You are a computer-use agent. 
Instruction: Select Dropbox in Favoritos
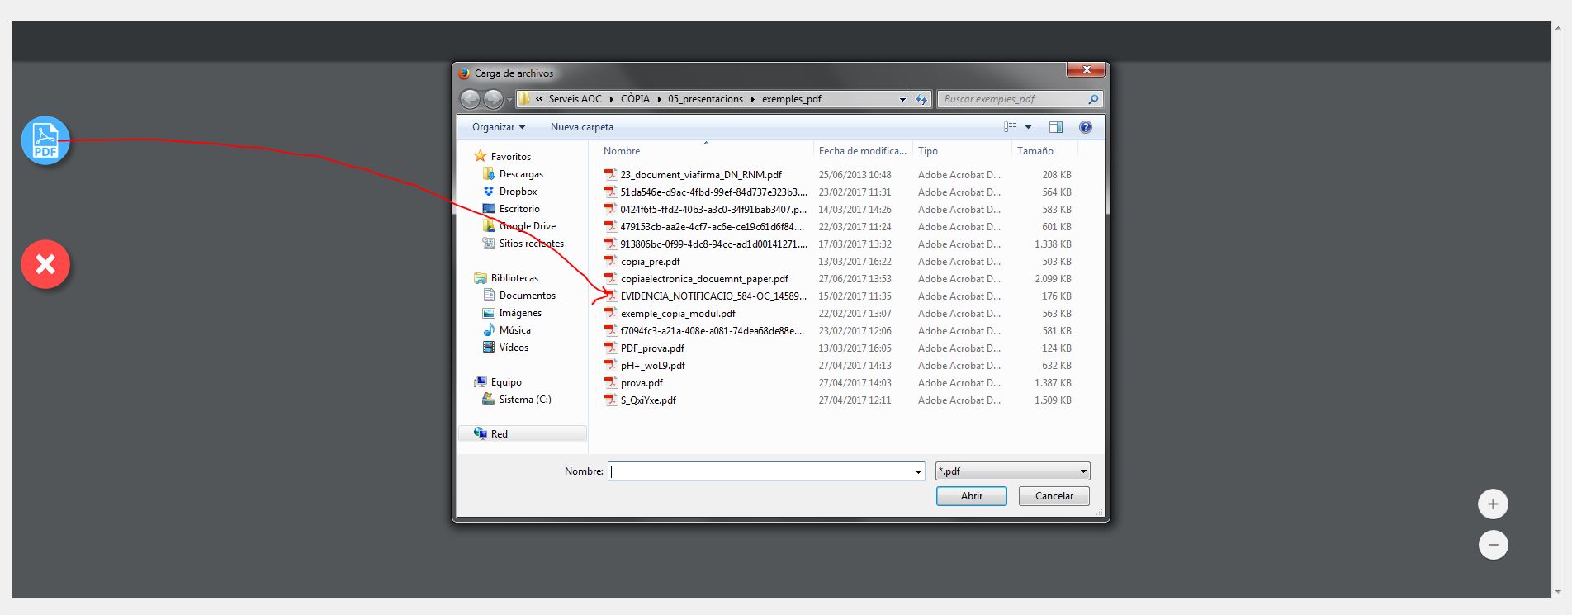pyautogui.click(x=518, y=192)
